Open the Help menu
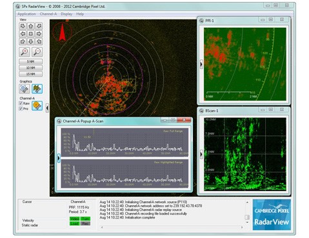309x238 pixels. (80, 14)
